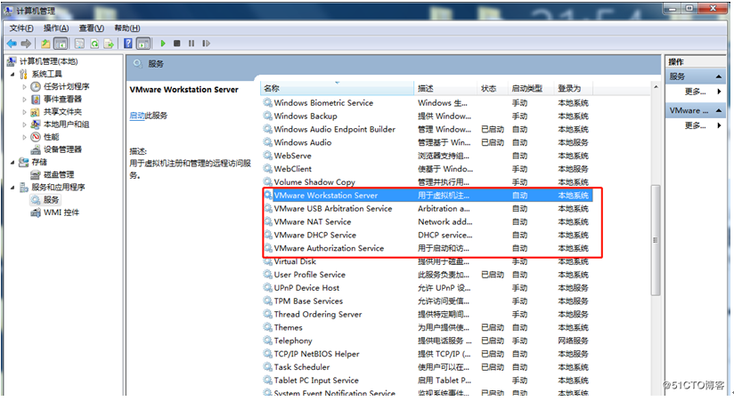Click the blue Help question mark icon

[128, 43]
